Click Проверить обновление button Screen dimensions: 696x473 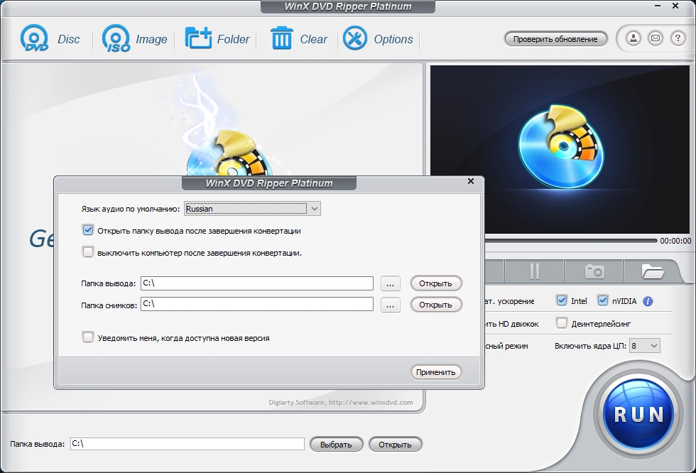(x=555, y=39)
